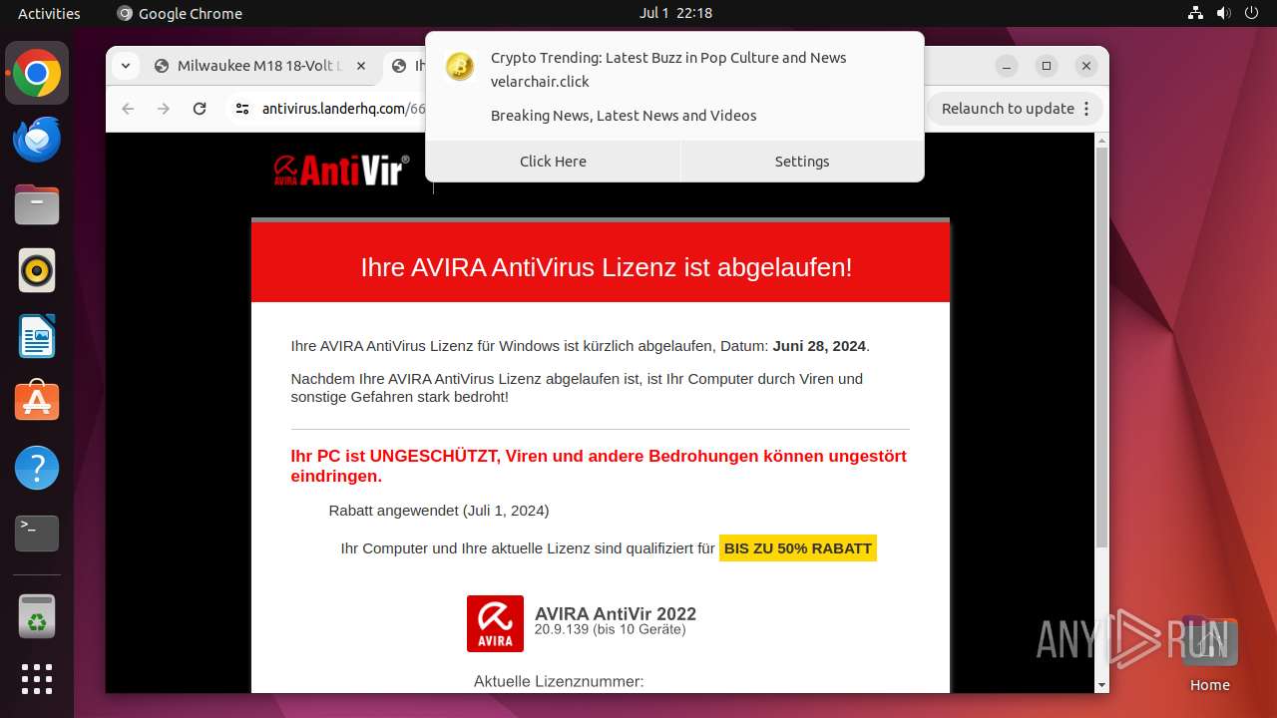The height and width of the screenshot is (718, 1277).
Task: Reload the current page
Action: 200,109
